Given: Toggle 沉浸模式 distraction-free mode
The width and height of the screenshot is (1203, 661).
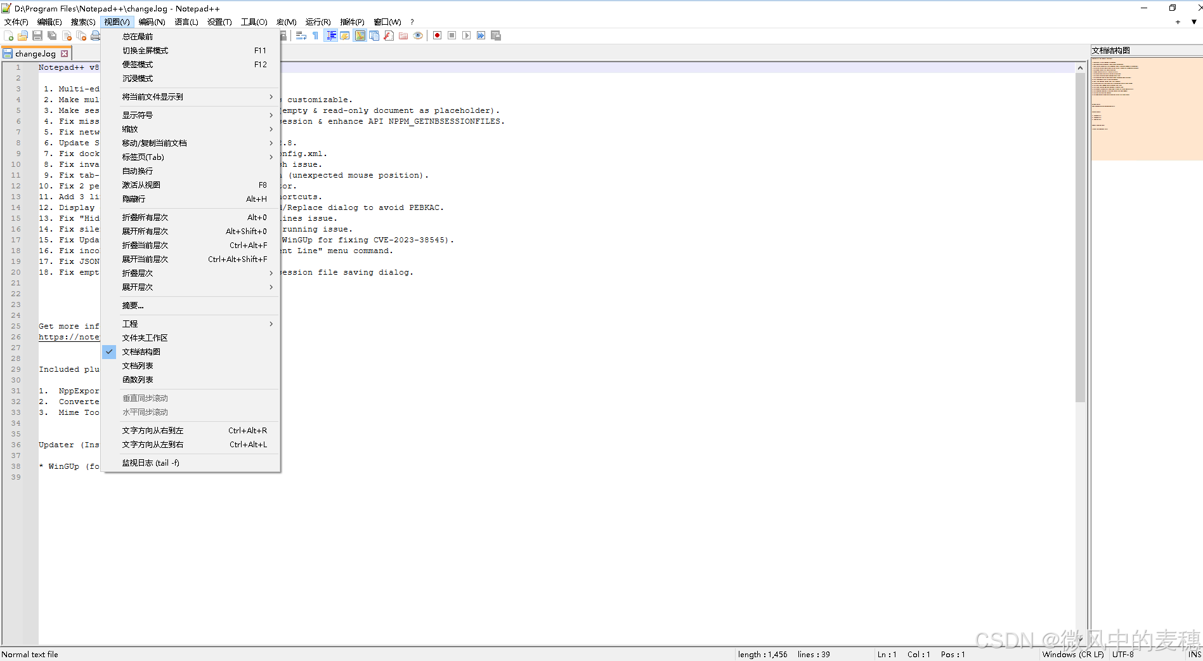Looking at the screenshot, I should 190,79.
